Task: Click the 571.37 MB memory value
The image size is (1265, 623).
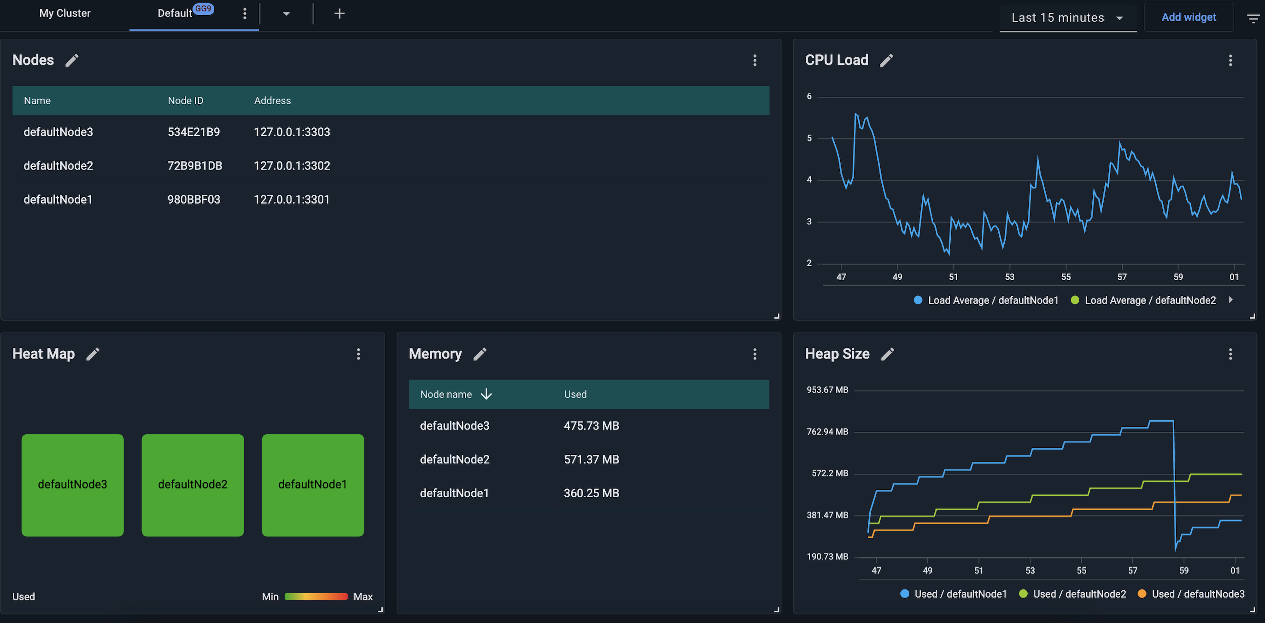Action: (x=591, y=459)
